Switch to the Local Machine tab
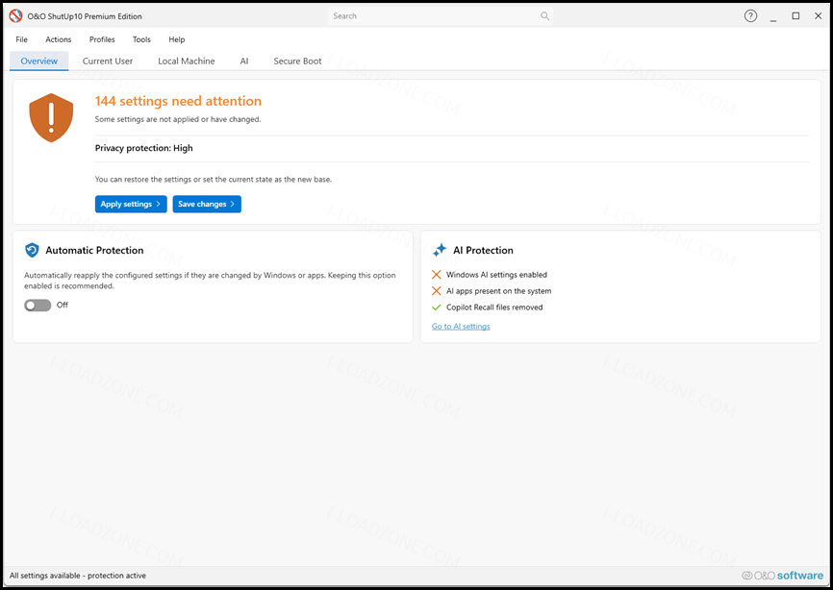The image size is (833, 590). [187, 61]
